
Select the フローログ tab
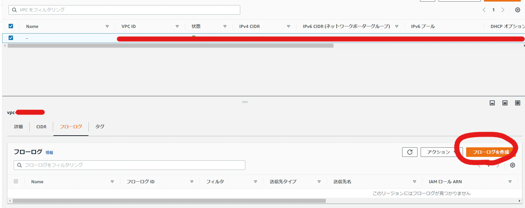(x=71, y=127)
